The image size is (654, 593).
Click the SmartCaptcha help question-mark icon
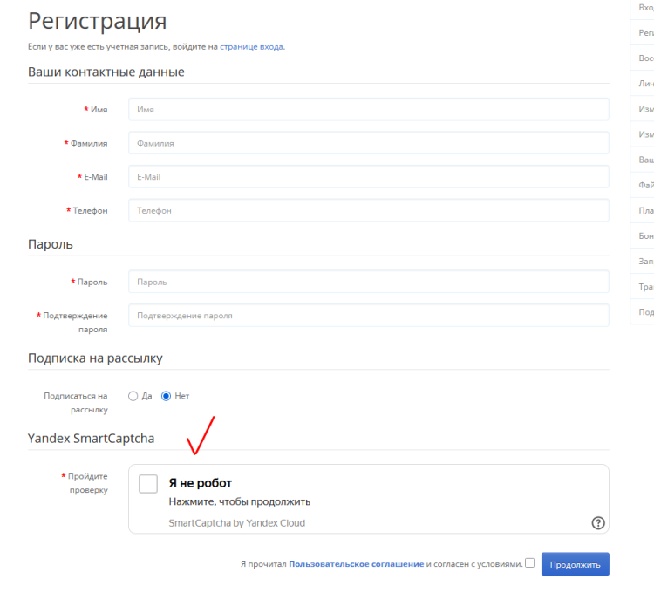598,523
